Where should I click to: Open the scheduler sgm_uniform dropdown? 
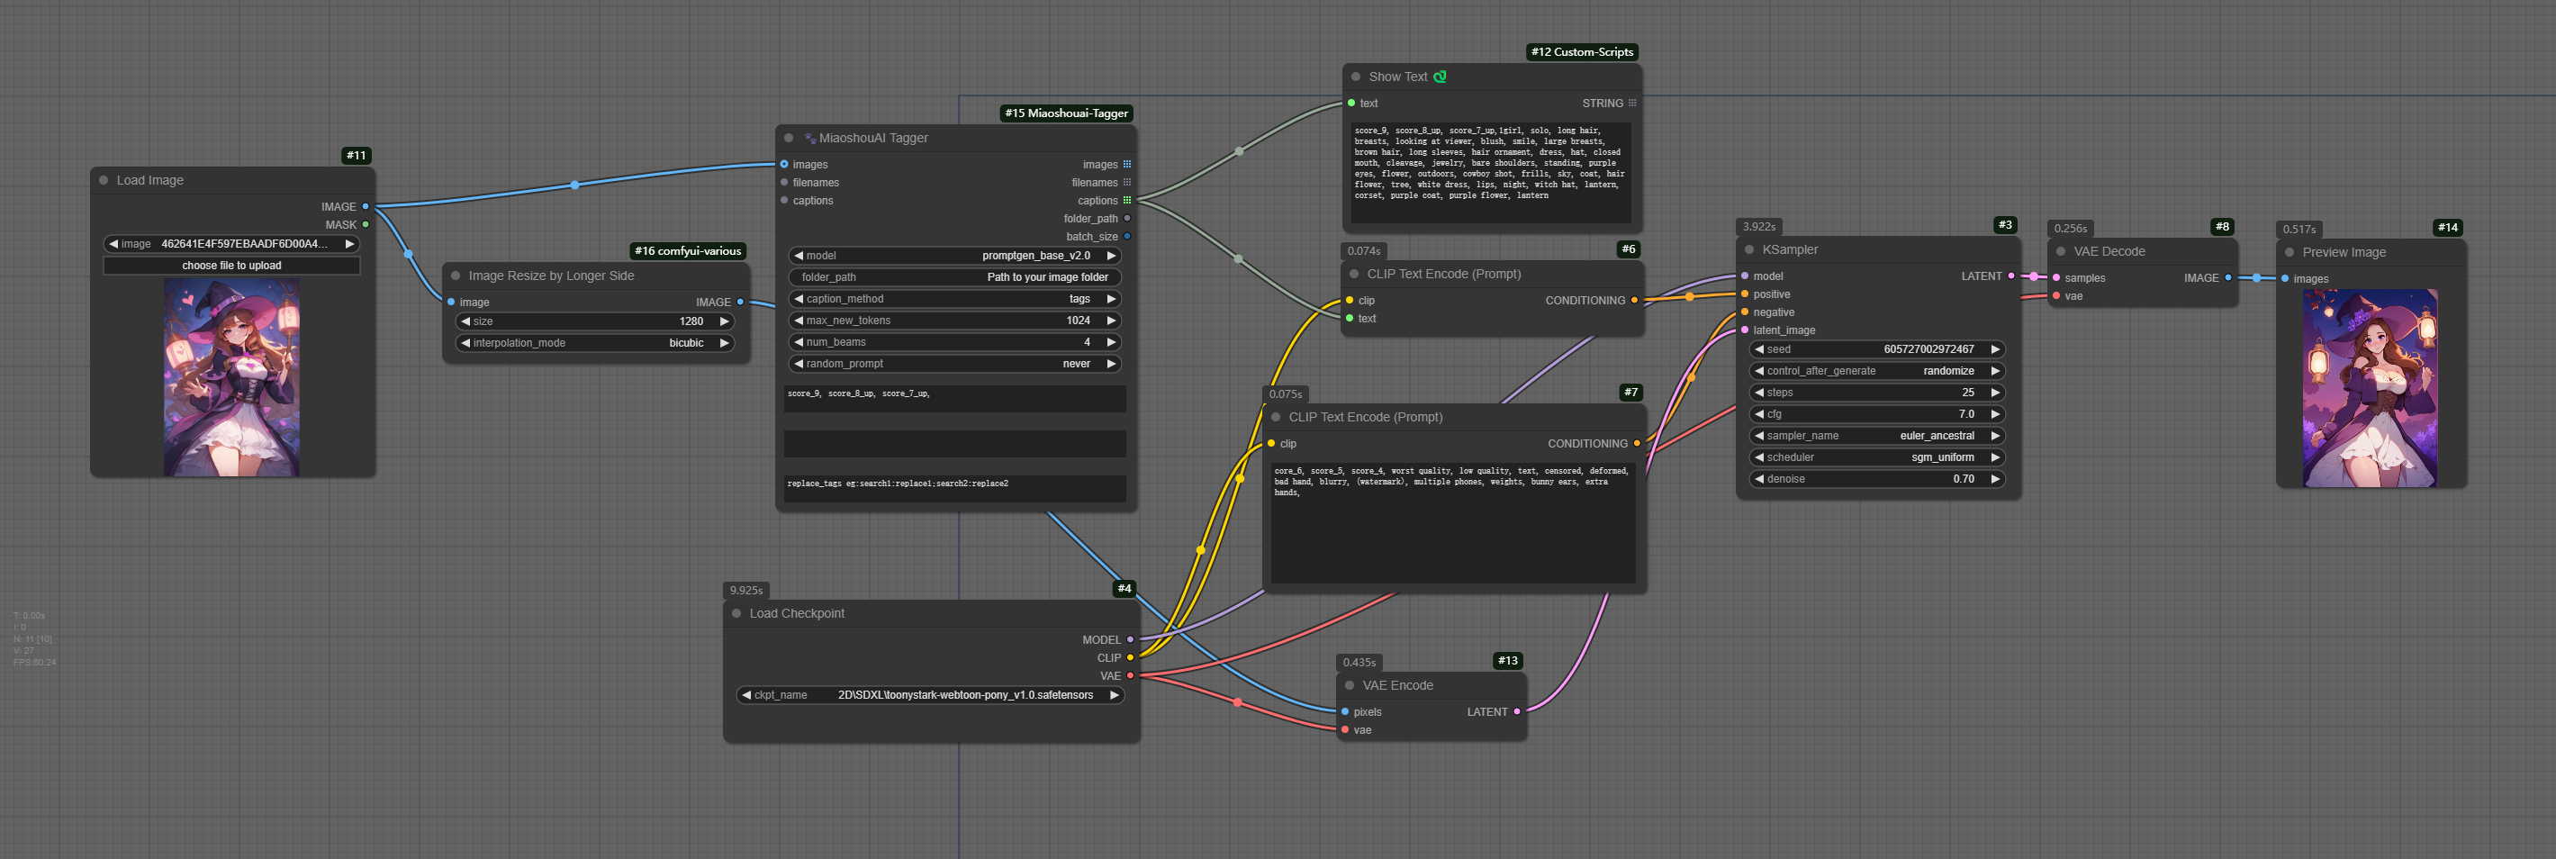pos(1876,457)
